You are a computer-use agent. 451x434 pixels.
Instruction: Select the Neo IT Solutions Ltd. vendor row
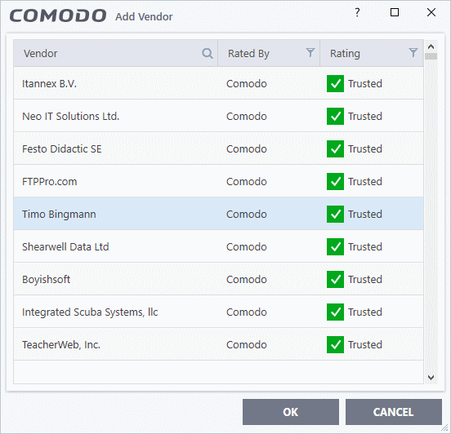[x=218, y=116]
